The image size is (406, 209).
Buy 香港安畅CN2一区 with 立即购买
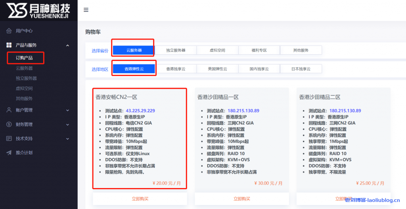140,199
